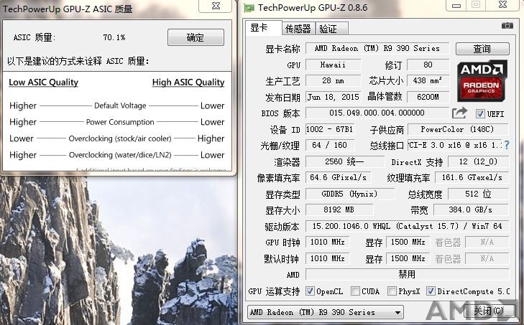The image size is (524, 325).
Task: Click the graphics card name field
Action: tap(377, 48)
